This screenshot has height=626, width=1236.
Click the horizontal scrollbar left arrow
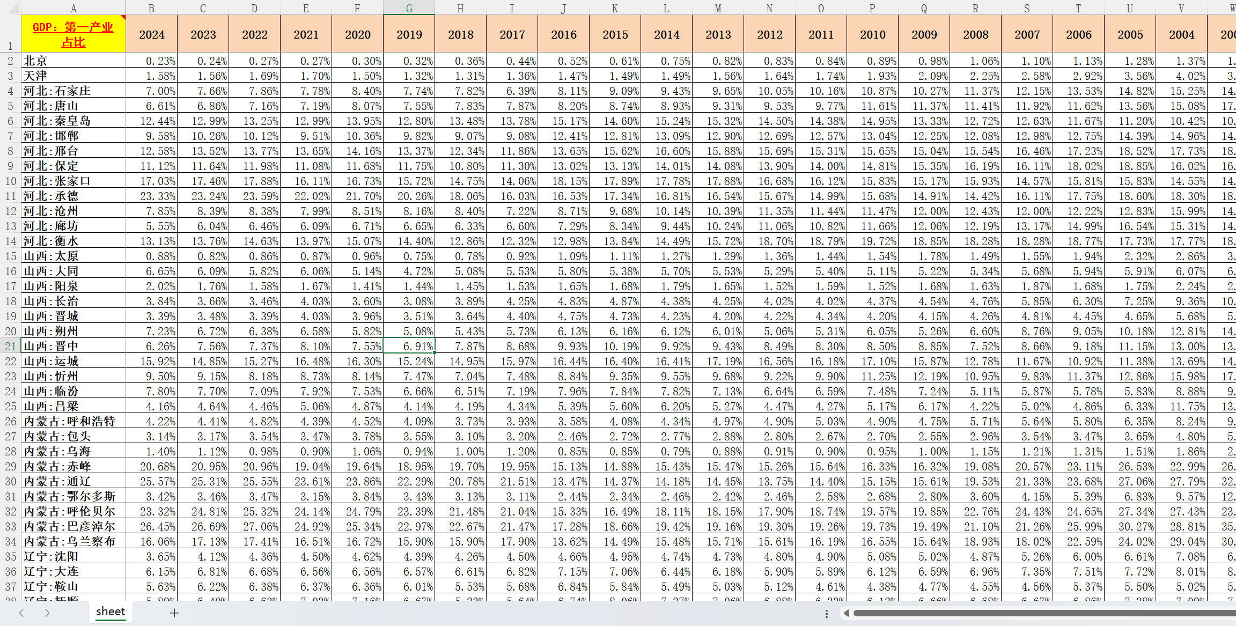point(846,613)
